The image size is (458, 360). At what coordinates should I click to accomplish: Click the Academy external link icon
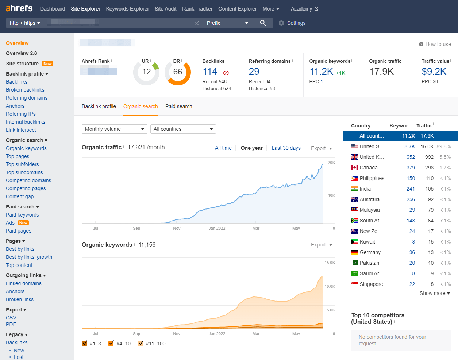pyautogui.click(x=316, y=9)
